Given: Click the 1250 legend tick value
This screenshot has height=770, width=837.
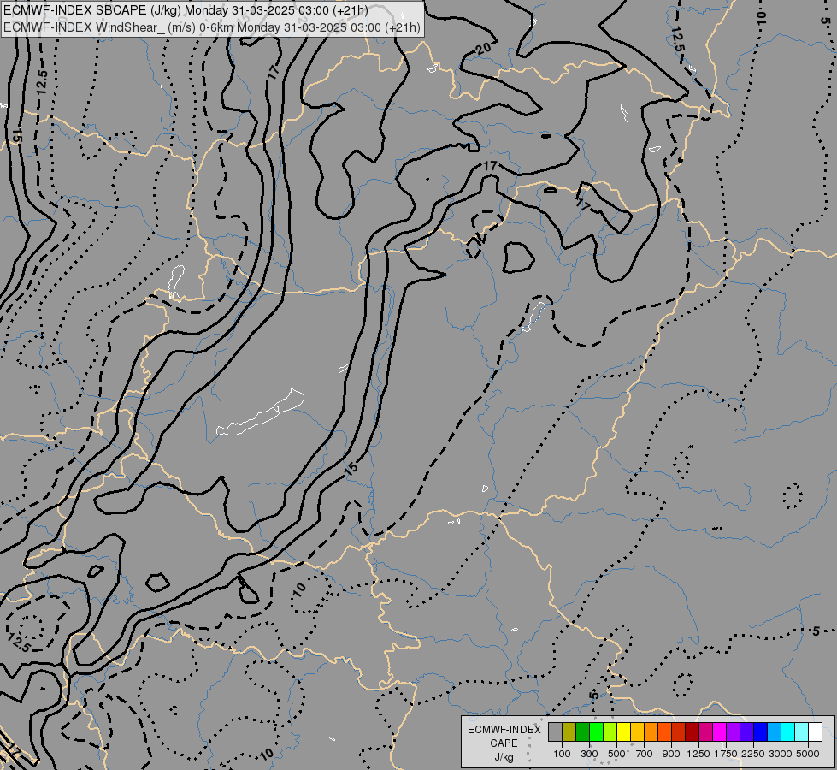Looking at the screenshot, I should pyautogui.click(x=698, y=754).
